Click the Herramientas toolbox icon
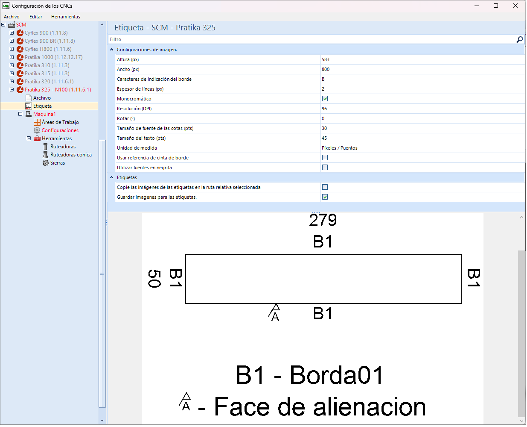 [37, 138]
